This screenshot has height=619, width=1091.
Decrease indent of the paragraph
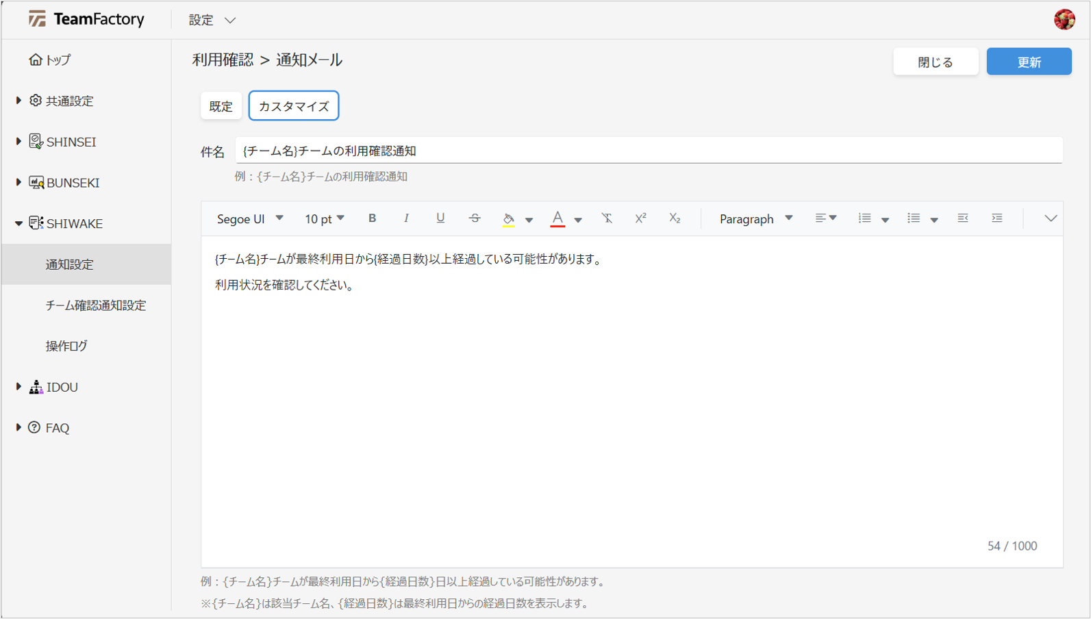(962, 218)
